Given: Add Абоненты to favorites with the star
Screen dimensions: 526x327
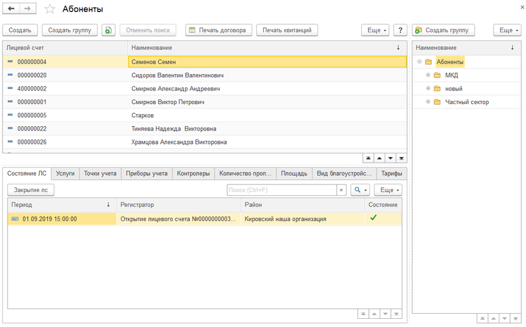Looking at the screenshot, I should (x=49, y=10).
